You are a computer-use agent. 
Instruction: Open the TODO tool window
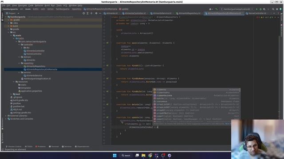point(28,147)
